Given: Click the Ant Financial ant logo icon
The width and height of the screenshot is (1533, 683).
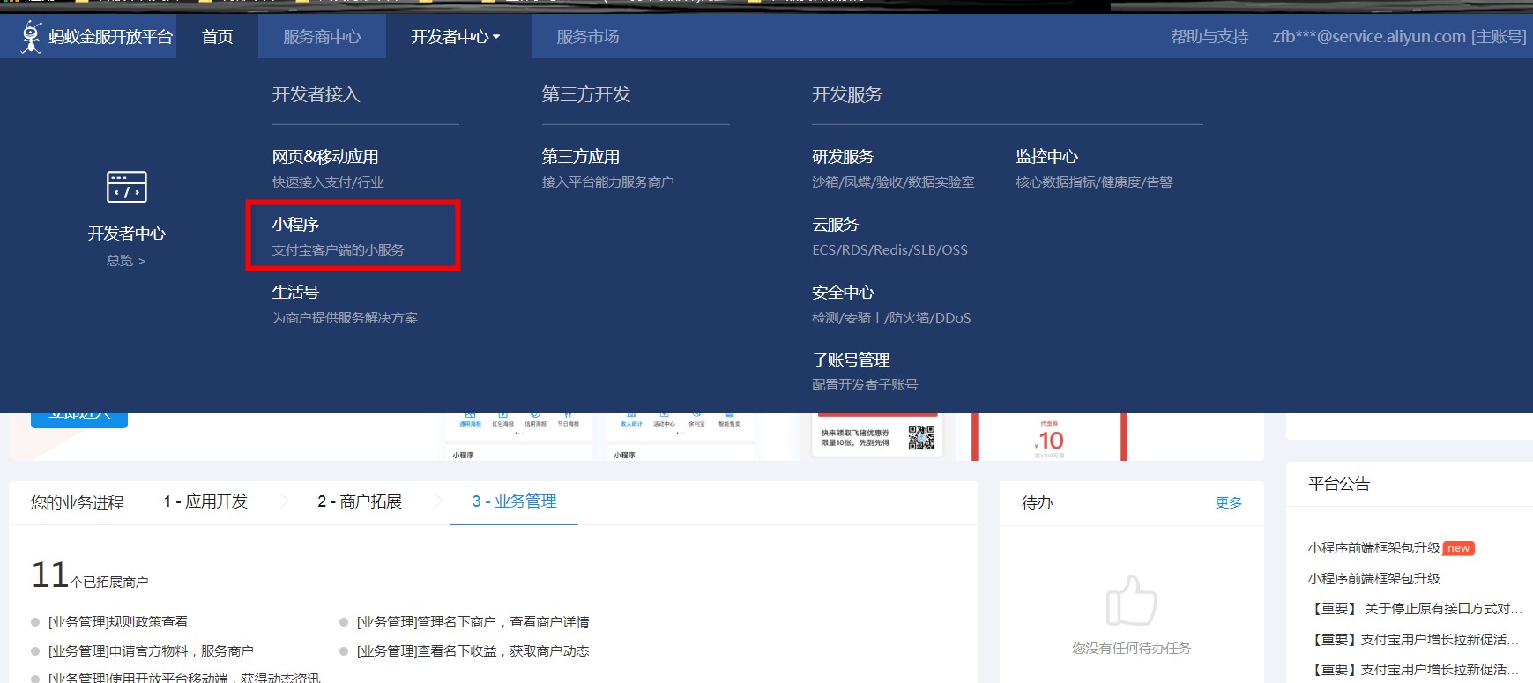Looking at the screenshot, I should 32,37.
